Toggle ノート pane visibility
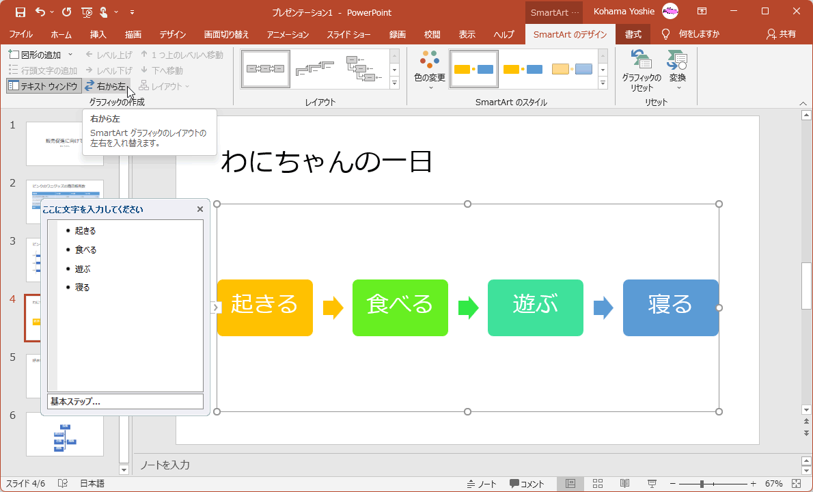The height and width of the screenshot is (492, 813). coord(484,483)
